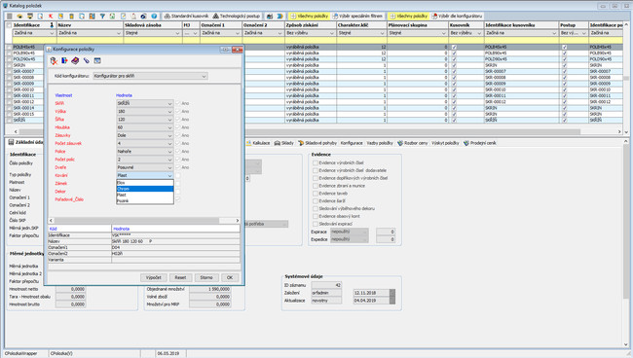
Task: Toggle Evidence zbraní a munice checkbox
Action: [x=316, y=186]
